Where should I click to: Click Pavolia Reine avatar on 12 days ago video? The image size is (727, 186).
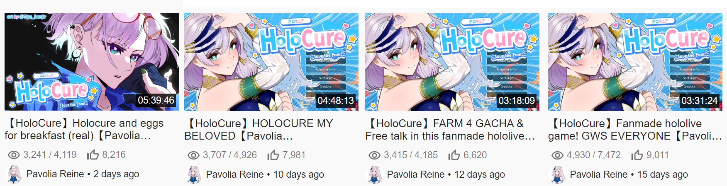374,174
